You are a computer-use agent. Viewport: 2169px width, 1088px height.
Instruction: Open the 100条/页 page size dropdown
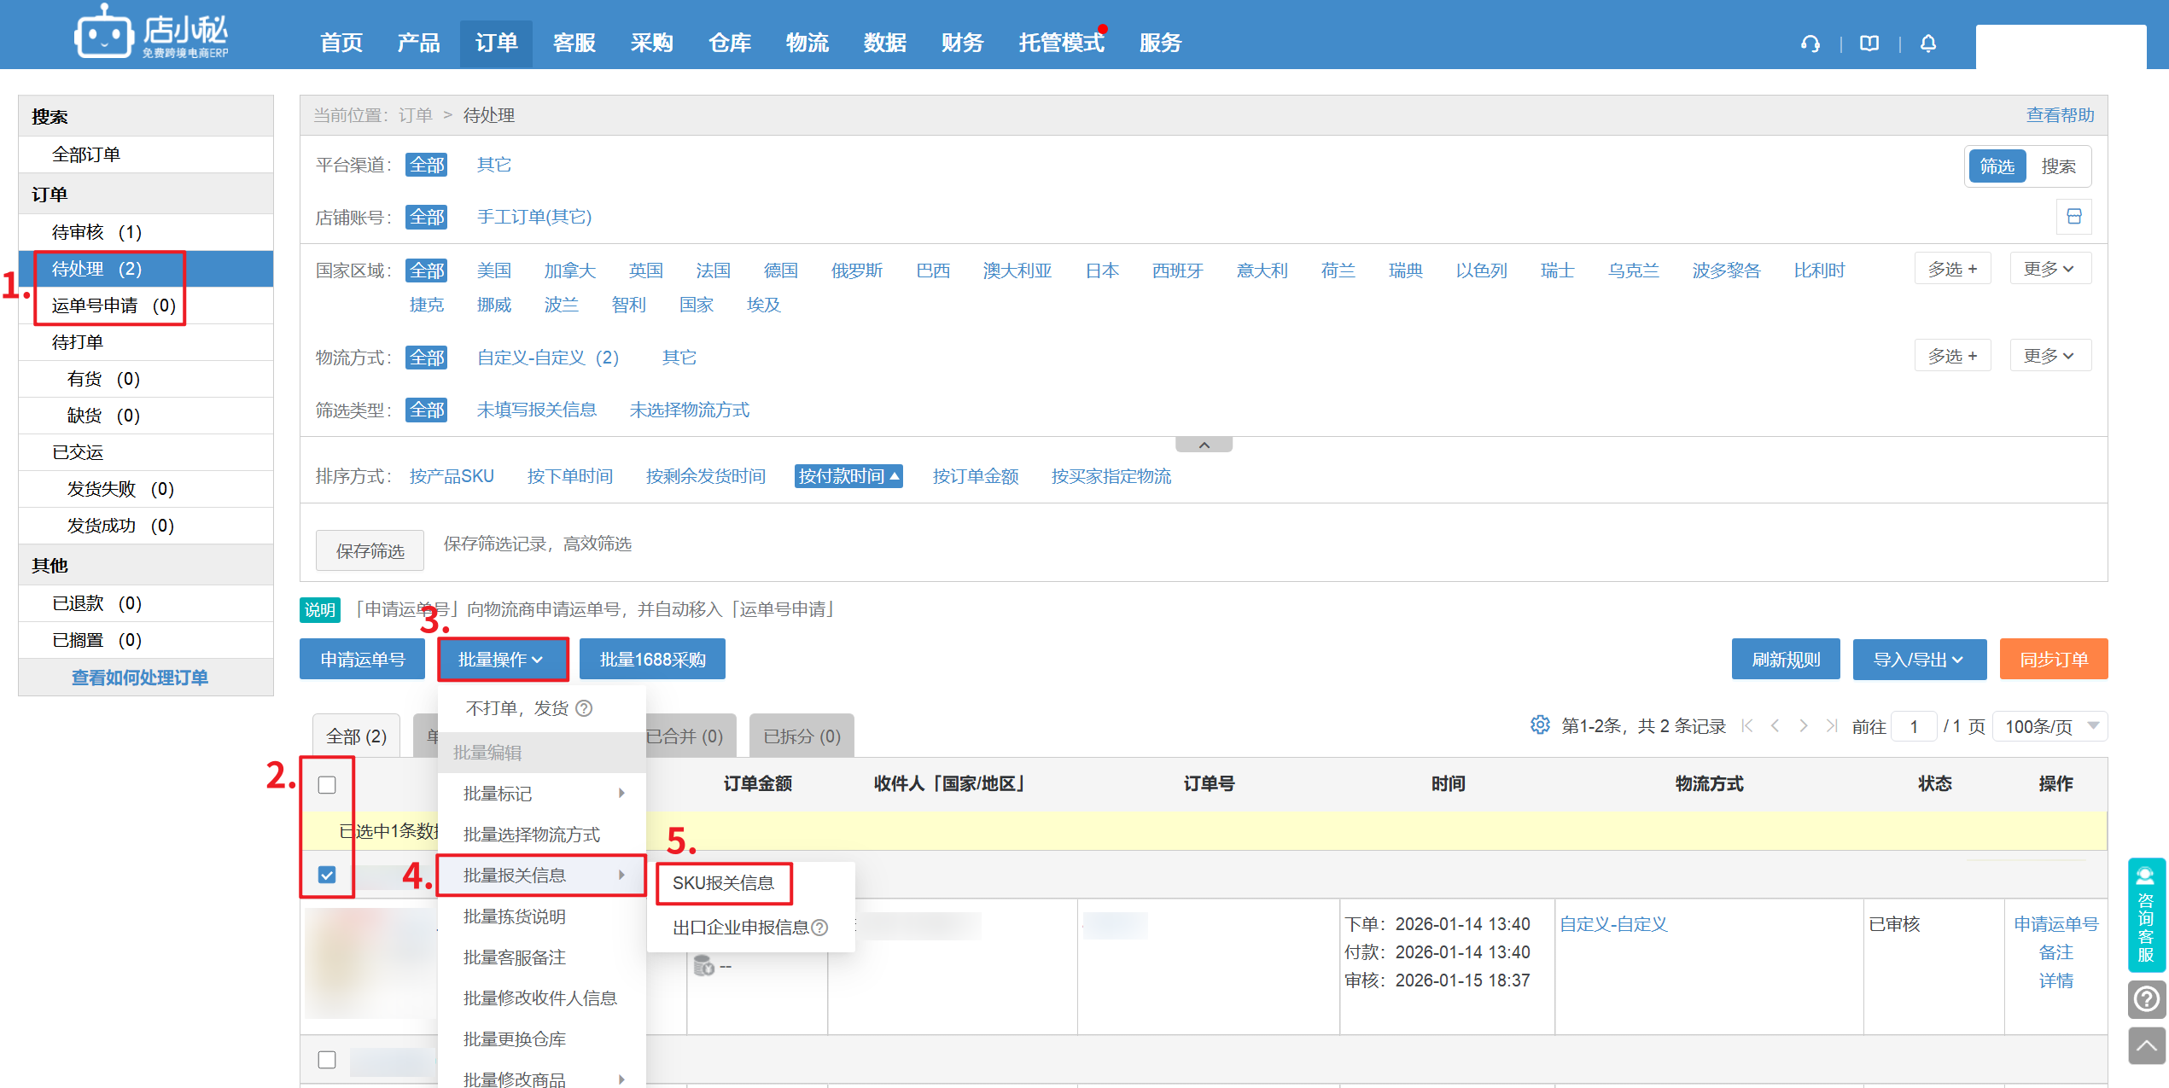pos(2050,726)
